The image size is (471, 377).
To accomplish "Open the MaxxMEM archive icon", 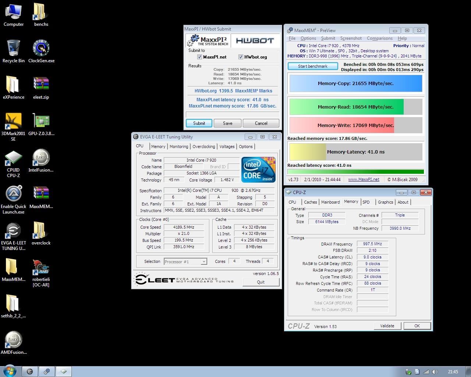I will tap(41, 197).
